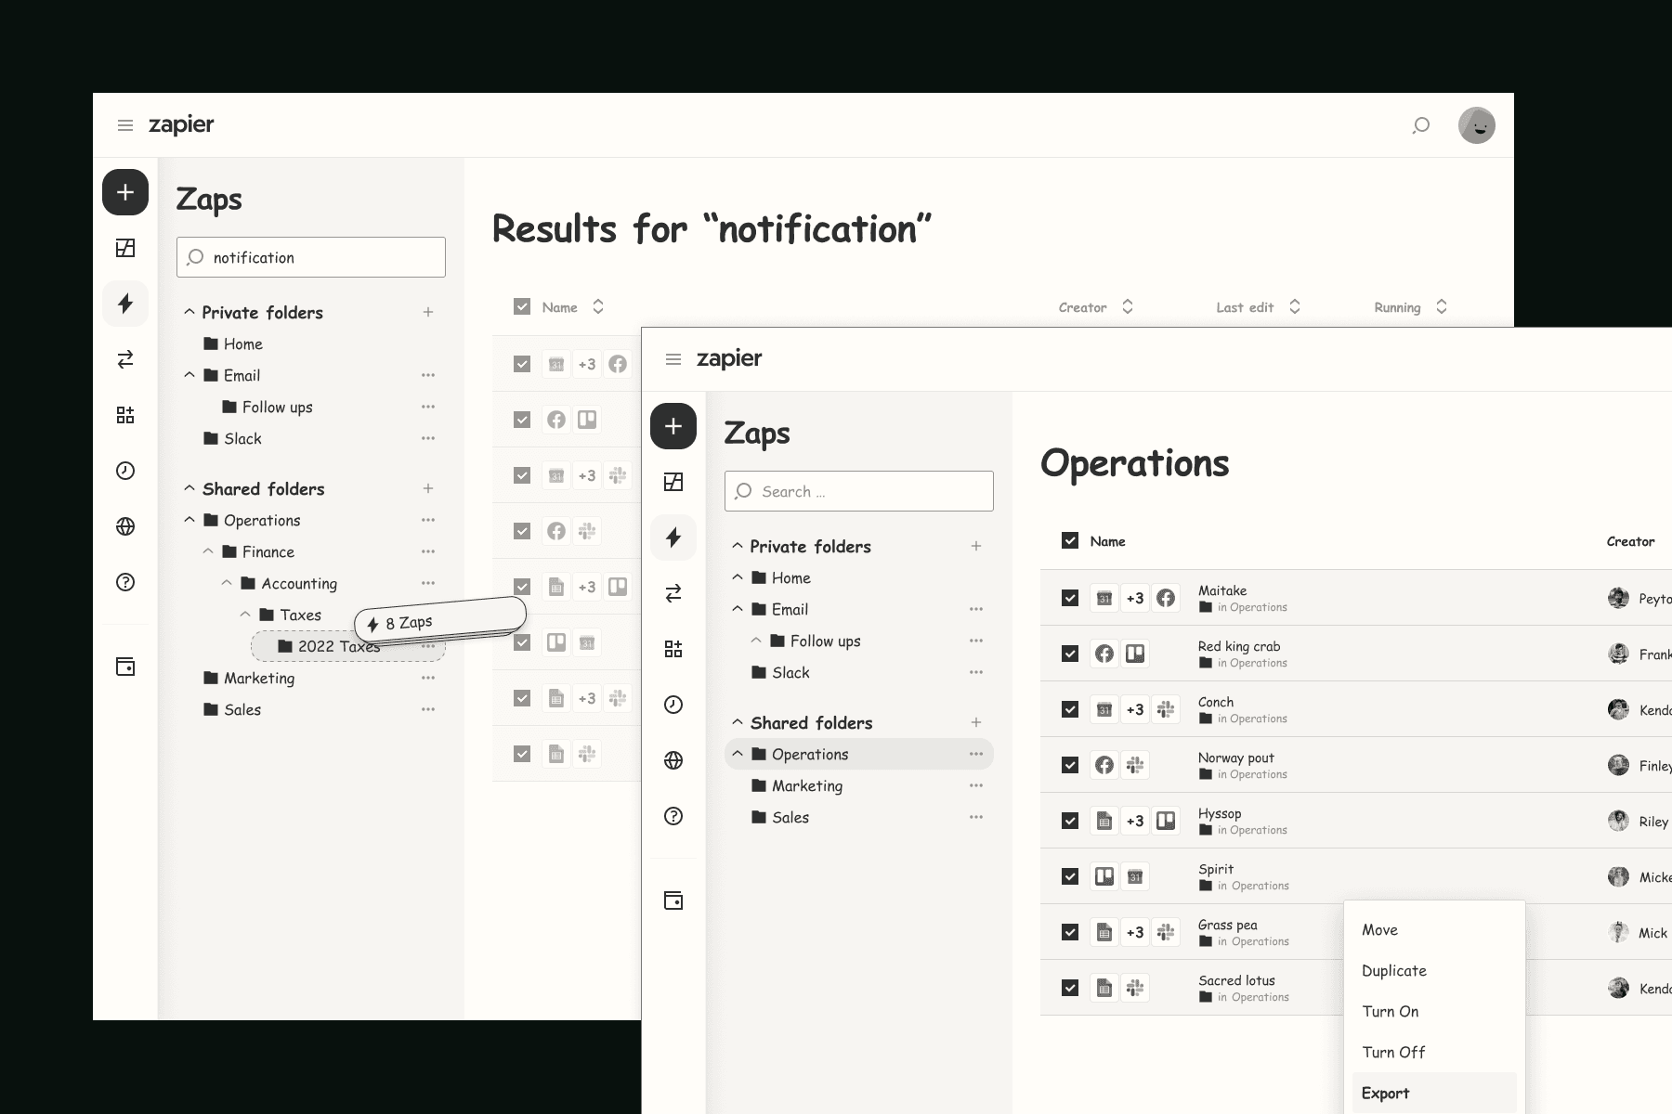Open the transfers arrows icon in back window sidebar
The image size is (1672, 1114).
click(125, 359)
